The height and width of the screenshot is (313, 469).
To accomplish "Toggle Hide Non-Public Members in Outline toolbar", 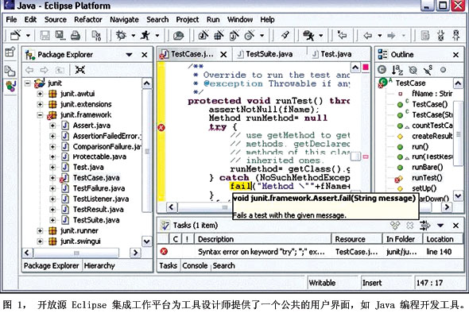I will (x=443, y=70).
